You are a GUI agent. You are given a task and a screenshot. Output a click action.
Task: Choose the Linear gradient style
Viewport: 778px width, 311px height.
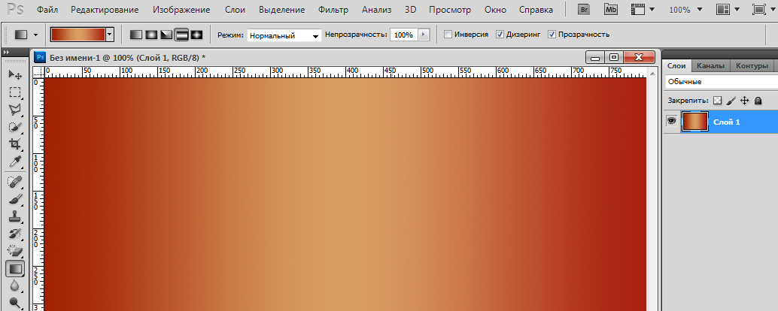tap(136, 35)
